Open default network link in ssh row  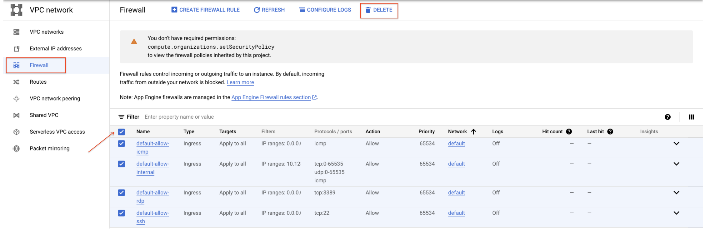456,213
